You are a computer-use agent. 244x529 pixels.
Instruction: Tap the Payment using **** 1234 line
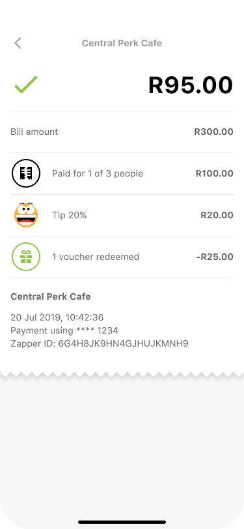click(x=64, y=330)
